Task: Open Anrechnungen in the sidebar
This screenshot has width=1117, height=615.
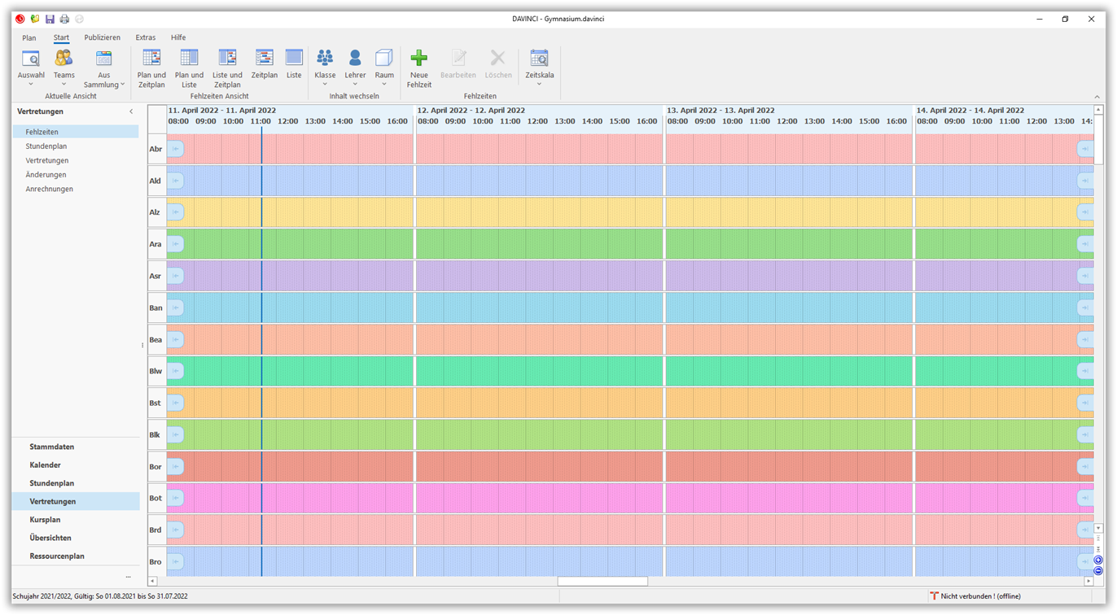Action: tap(49, 189)
